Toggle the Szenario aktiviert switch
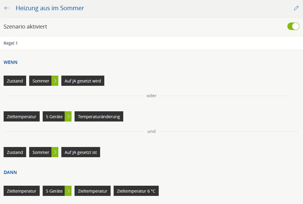 [293, 26]
